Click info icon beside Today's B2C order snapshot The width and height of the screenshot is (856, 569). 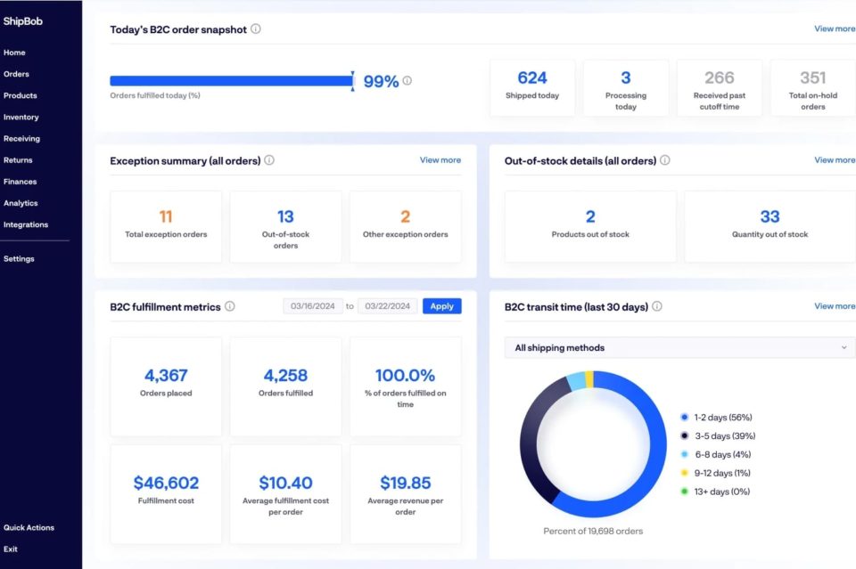click(x=256, y=28)
